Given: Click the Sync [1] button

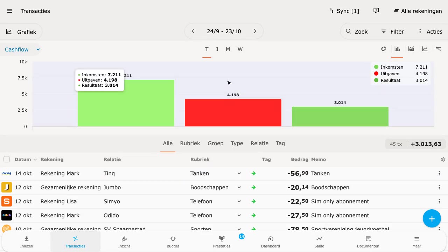Looking at the screenshot, I should point(344,11).
